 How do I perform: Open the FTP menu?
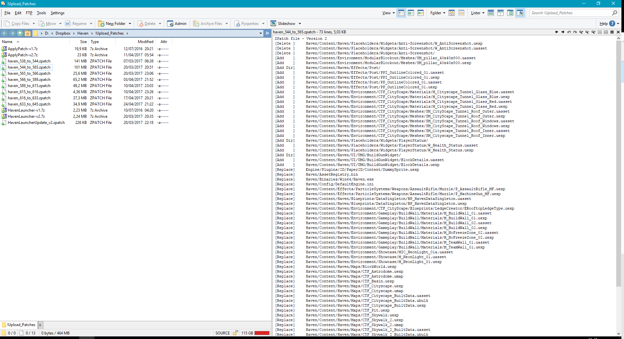click(x=29, y=13)
